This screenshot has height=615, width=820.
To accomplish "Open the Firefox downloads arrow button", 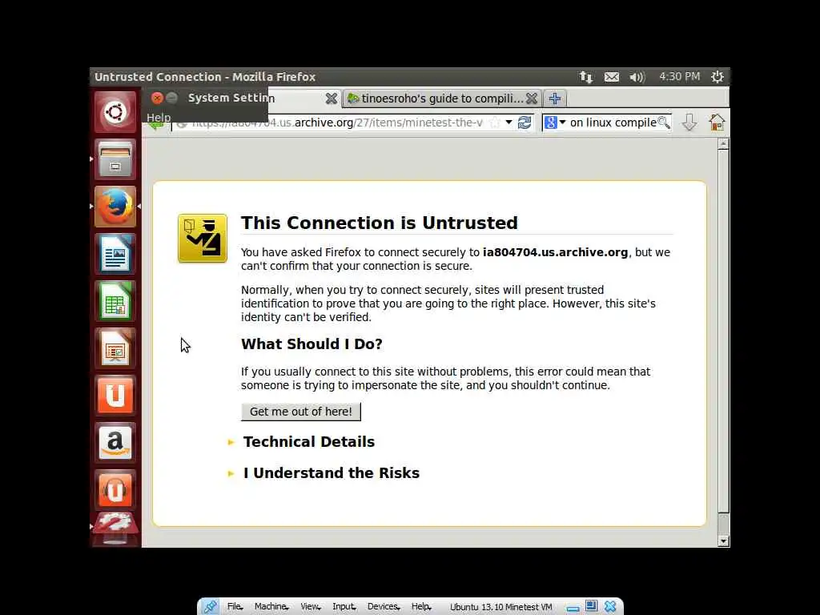I will point(689,123).
